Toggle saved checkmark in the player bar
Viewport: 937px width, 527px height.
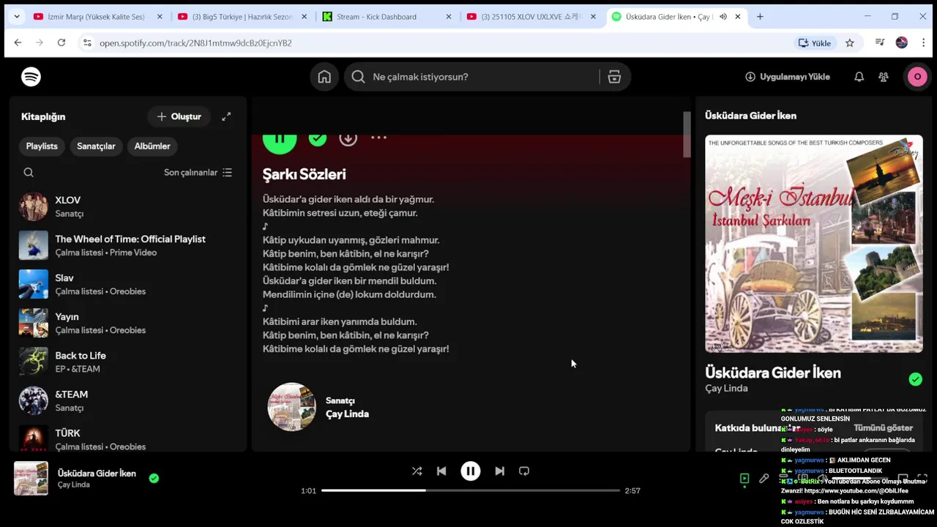[x=154, y=478]
